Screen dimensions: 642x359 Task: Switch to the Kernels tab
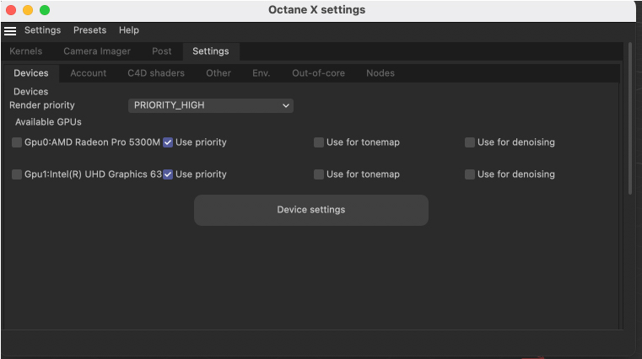click(x=26, y=51)
